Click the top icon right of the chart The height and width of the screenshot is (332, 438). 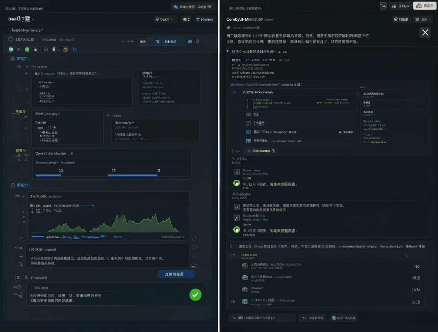(195, 239)
